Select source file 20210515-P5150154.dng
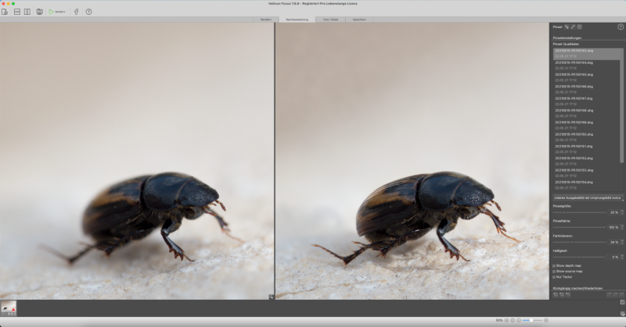This screenshot has width=626, height=327. [x=588, y=185]
